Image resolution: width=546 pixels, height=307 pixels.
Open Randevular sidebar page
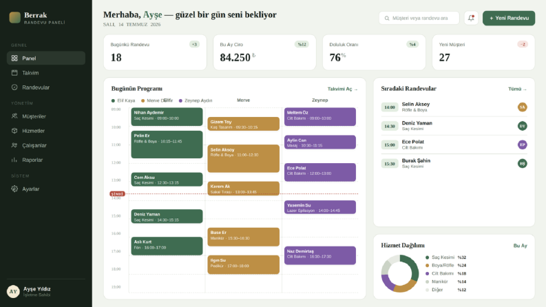coord(46,87)
